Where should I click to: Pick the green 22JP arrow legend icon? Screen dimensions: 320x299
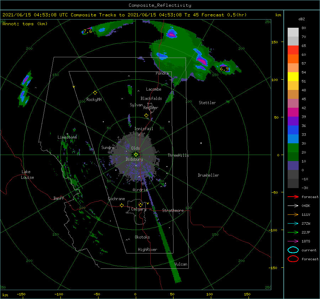(293, 232)
